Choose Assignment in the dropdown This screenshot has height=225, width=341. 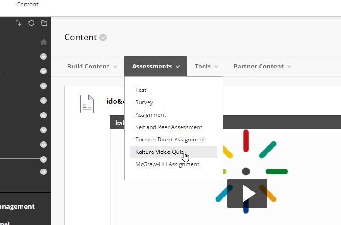[151, 115]
